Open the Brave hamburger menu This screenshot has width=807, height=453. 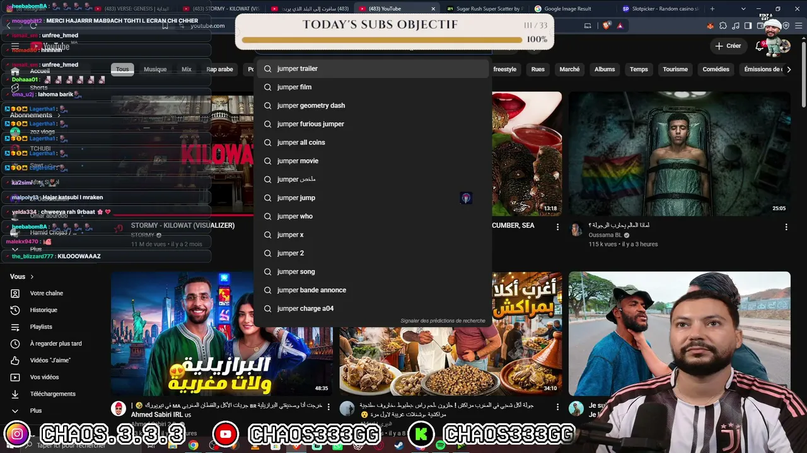tap(799, 26)
